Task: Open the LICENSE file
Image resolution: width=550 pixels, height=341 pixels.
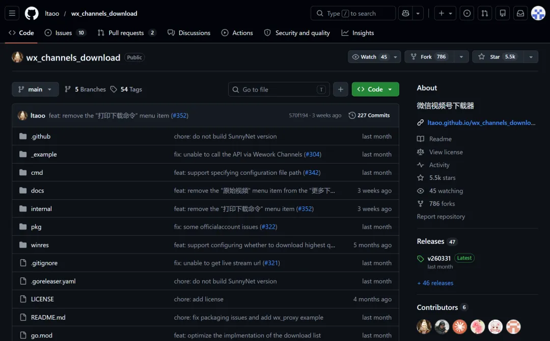Action: click(42, 299)
